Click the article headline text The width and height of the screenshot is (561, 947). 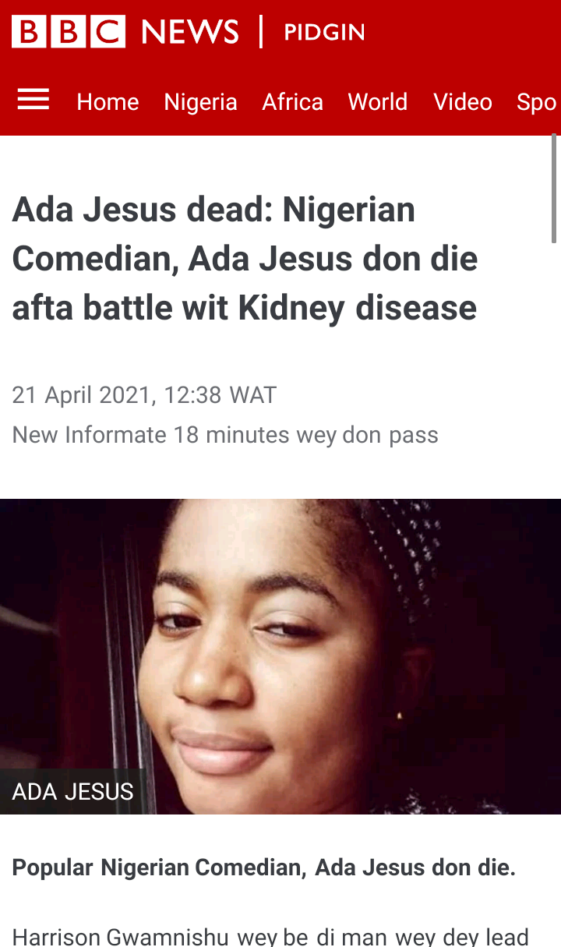click(x=245, y=260)
